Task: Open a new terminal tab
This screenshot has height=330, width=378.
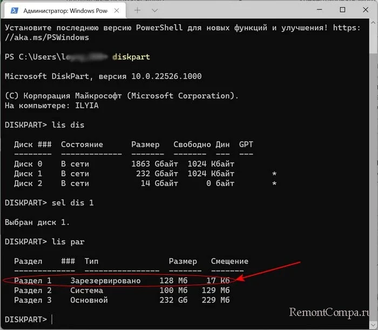Action: click(x=138, y=10)
